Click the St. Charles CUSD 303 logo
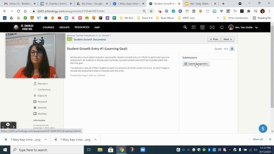The width and height of the screenshot is (274, 154). click(x=24, y=27)
